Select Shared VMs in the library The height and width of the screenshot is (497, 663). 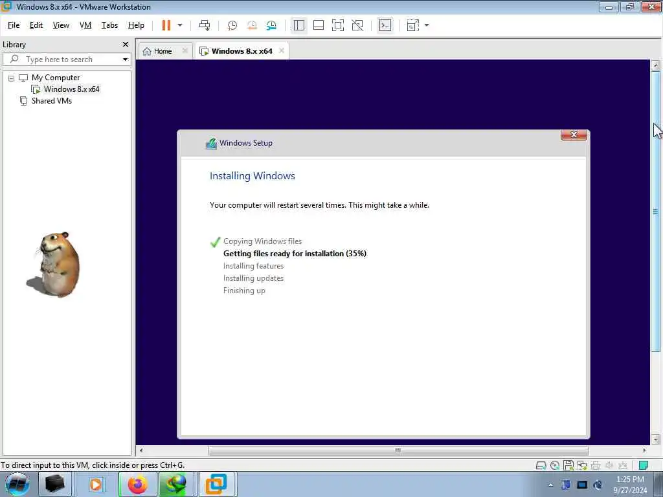pyautogui.click(x=52, y=101)
